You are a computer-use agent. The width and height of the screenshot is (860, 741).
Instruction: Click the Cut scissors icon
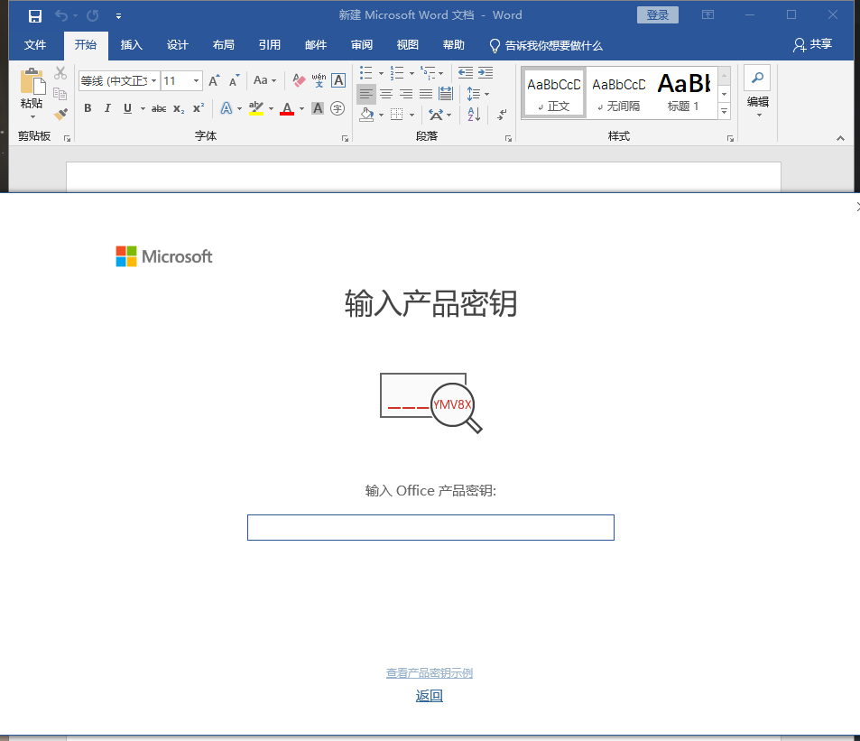[x=60, y=73]
